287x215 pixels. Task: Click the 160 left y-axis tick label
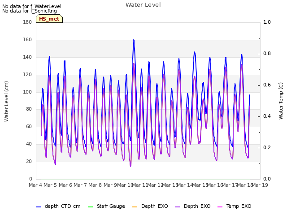coord(27,40)
